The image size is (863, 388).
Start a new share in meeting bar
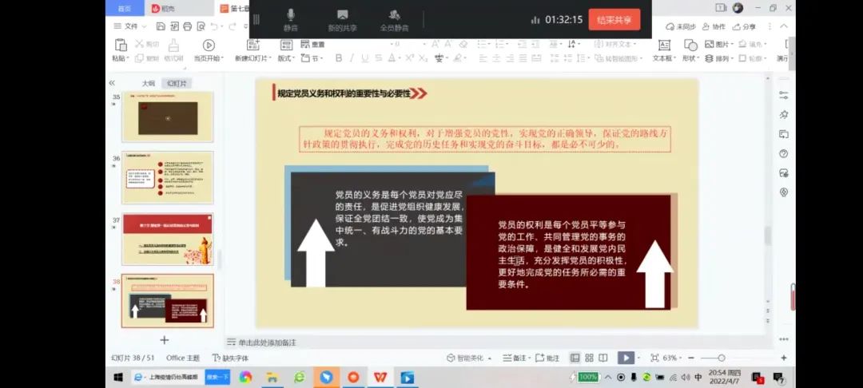342,18
